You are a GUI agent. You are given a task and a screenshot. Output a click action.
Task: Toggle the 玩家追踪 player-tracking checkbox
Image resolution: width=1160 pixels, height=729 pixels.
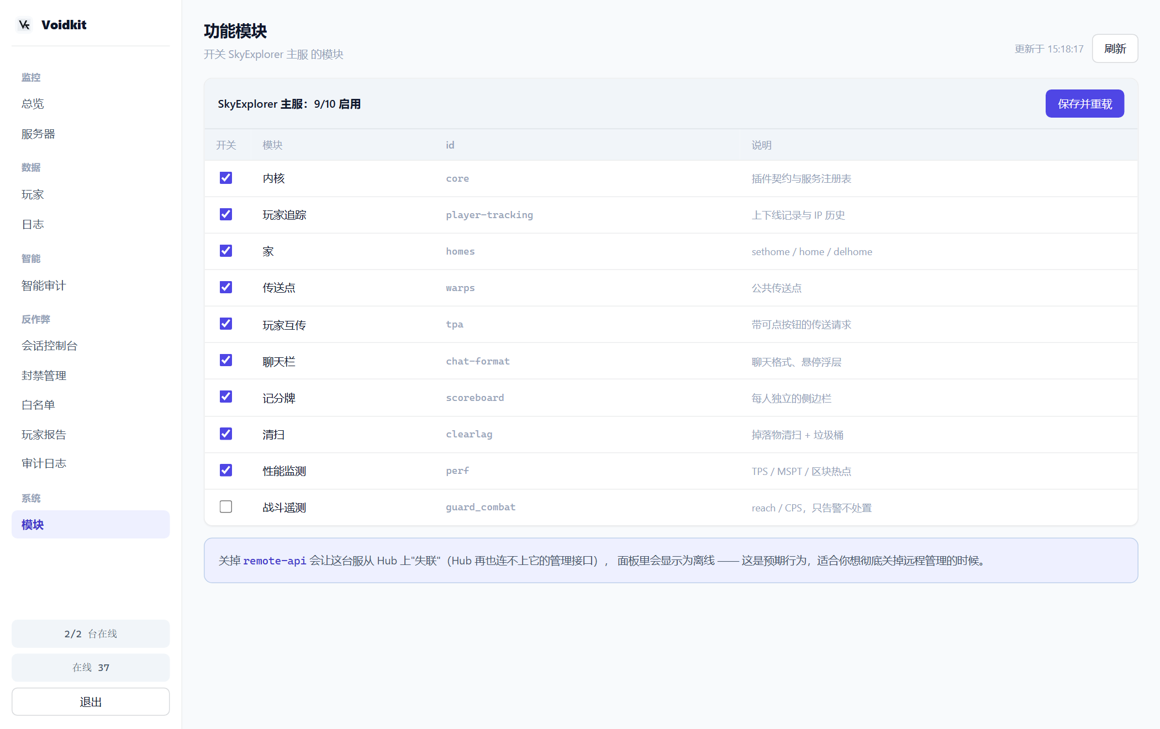point(226,214)
